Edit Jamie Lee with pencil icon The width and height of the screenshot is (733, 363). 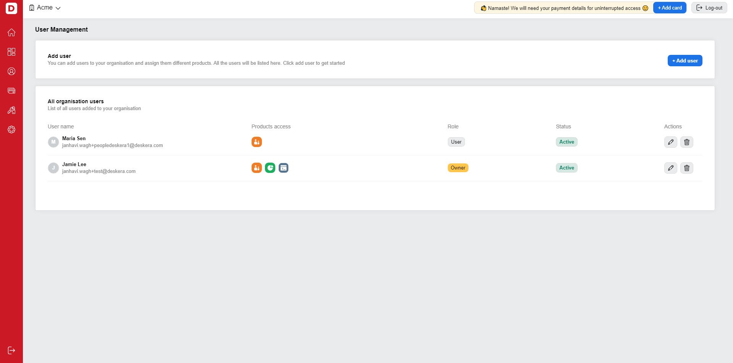pos(670,168)
